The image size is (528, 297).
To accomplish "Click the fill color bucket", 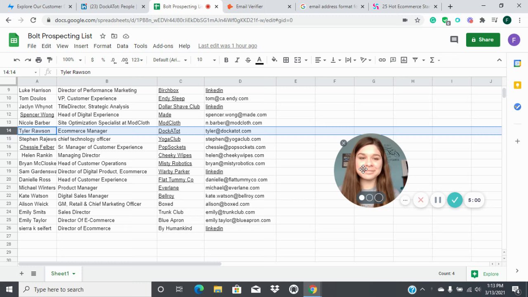I will pyautogui.click(x=274, y=60).
